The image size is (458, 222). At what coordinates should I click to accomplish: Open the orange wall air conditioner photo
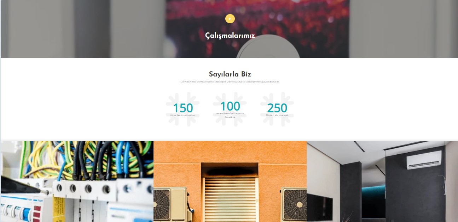click(x=230, y=181)
